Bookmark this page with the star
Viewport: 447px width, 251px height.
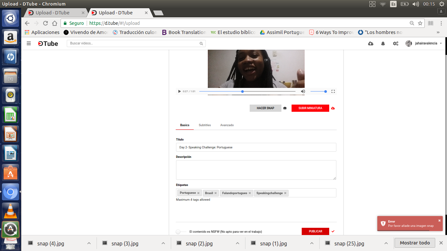420,23
